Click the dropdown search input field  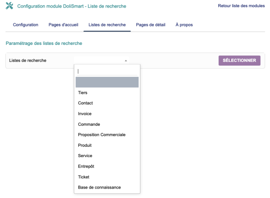tap(107, 71)
